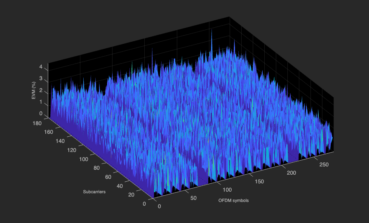Click the Subcarriers tick '40'
Image resolution: width=369 pixels, height=223 pixels.
(120, 186)
